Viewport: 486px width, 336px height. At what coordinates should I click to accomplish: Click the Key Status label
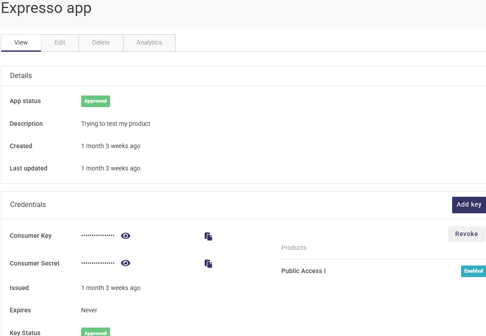click(x=25, y=332)
